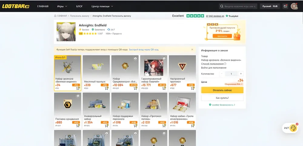The height and width of the screenshot is (146, 303).
Task: Decrease quantity with the minus button
Action: [x=222, y=74]
